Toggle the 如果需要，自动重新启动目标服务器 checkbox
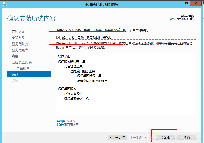204x143 pixels. pyautogui.click(x=58, y=38)
